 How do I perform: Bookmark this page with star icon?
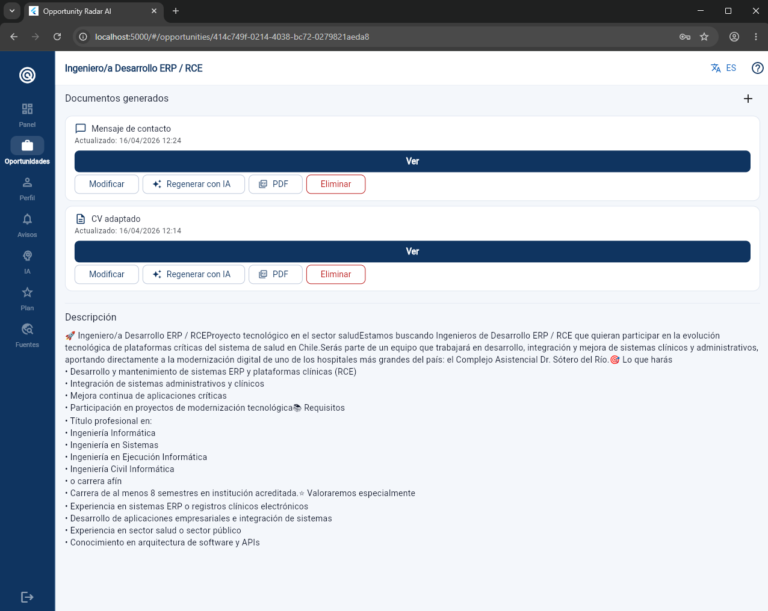pyautogui.click(x=704, y=37)
